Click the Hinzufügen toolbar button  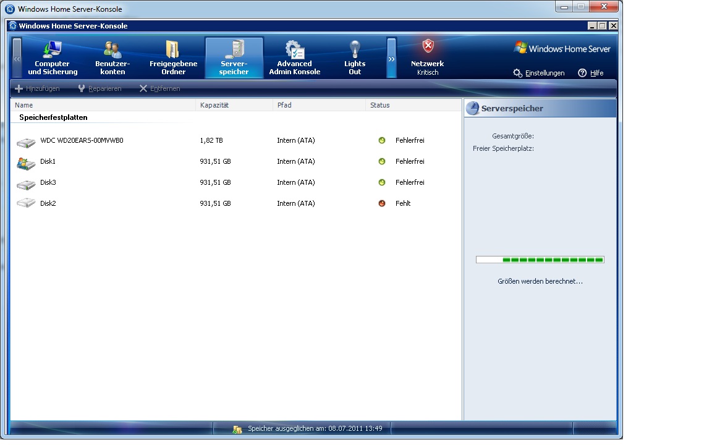click(x=37, y=88)
